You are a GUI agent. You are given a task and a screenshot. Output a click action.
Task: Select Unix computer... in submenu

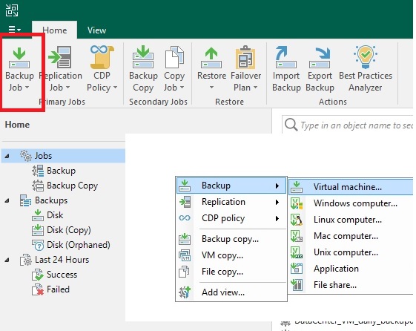pos(351,252)
